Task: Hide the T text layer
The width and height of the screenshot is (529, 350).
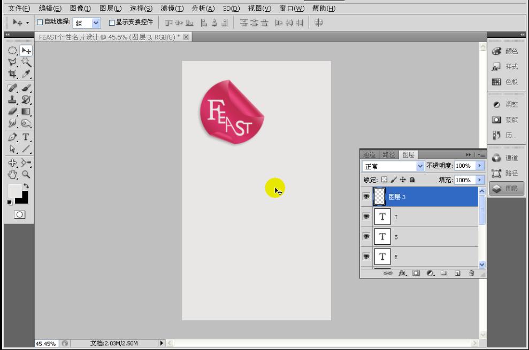Action: 367,217
